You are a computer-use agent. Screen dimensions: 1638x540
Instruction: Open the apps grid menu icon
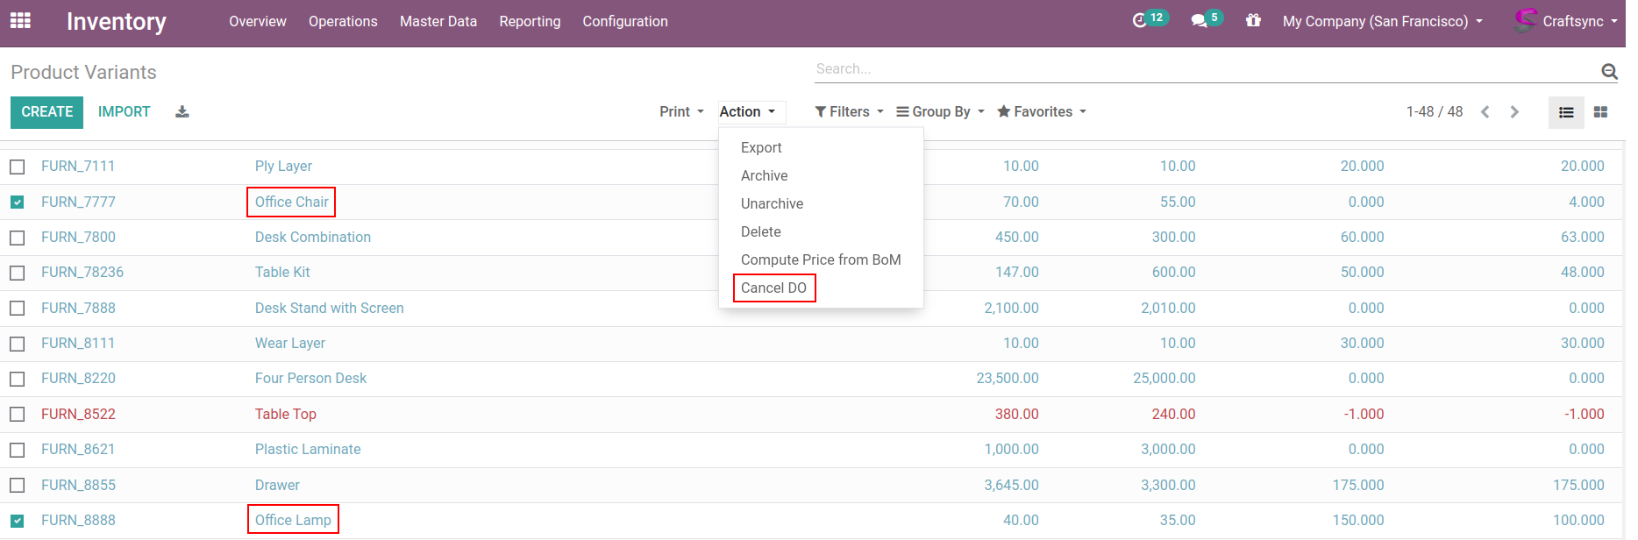[20, 20]
